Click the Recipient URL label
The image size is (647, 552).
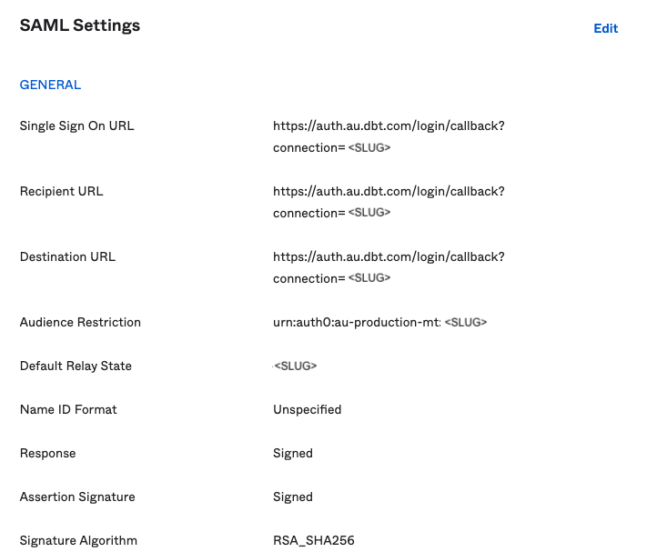point(61,191)
